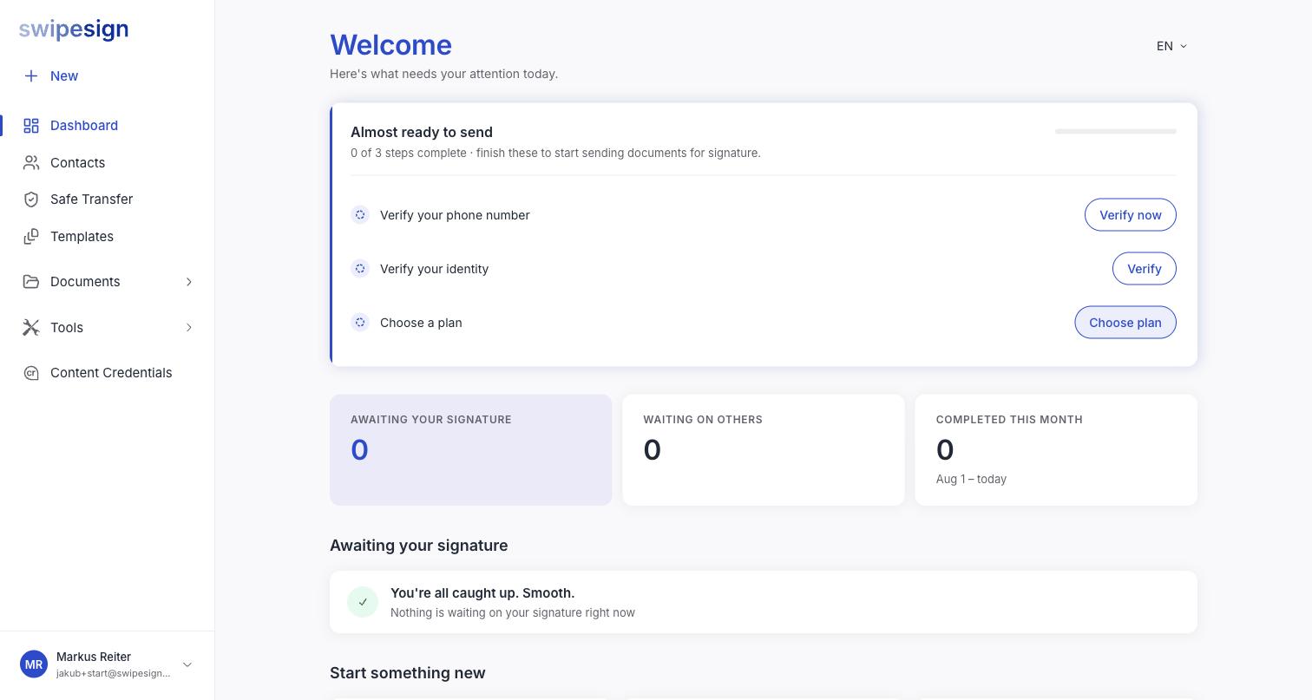1312x700 pixels.
Task: Click the Dashboard grid icon
Action: 31,126
